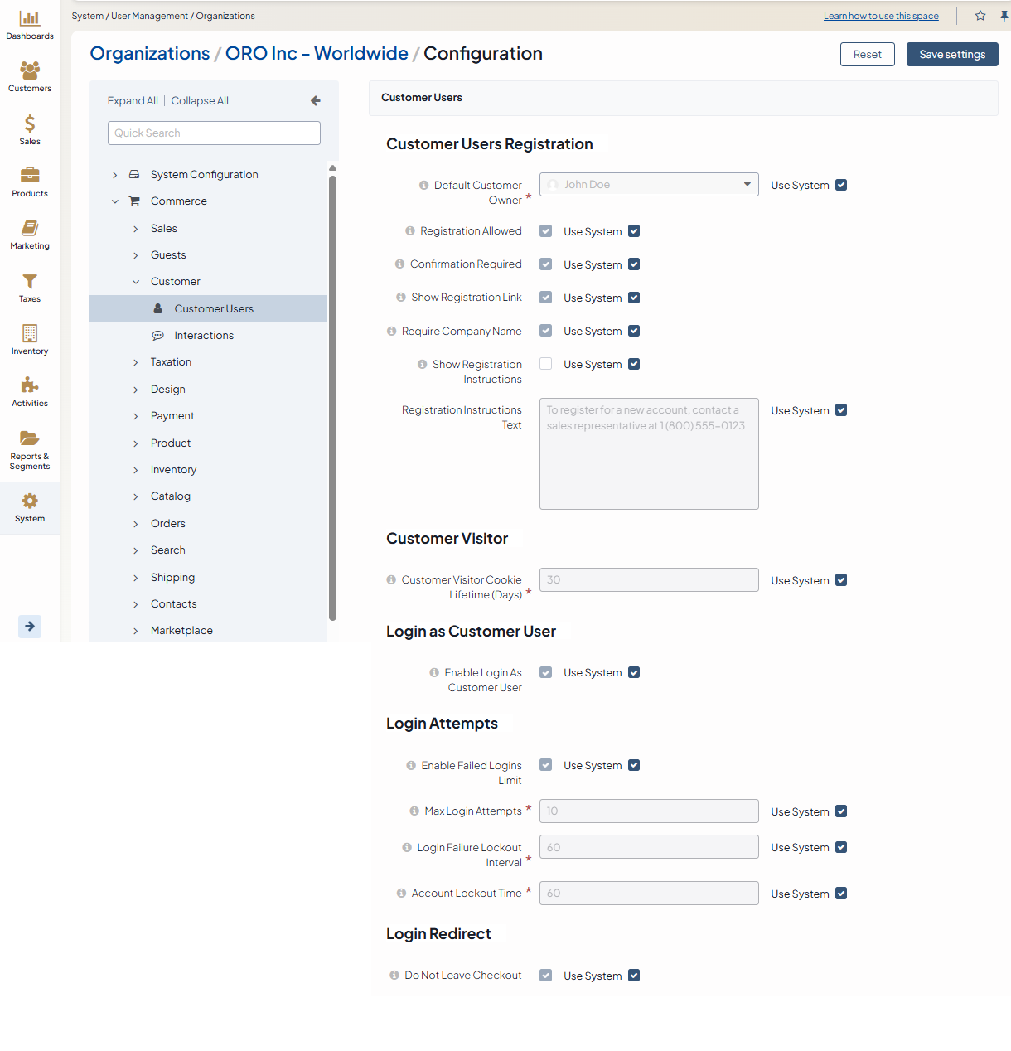Expand the Payment tree node
This screenshot has width=1011, height=1051.
pyautogui.click(x=136, y=416)
